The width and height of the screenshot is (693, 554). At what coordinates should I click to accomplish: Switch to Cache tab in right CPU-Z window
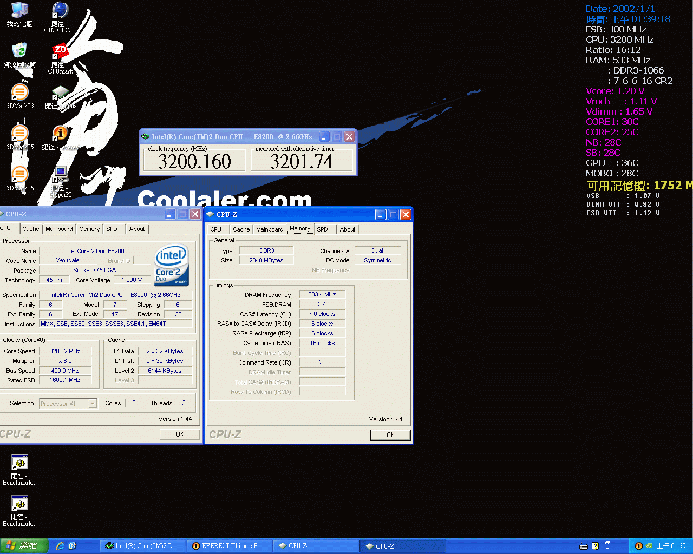point(241,229)
